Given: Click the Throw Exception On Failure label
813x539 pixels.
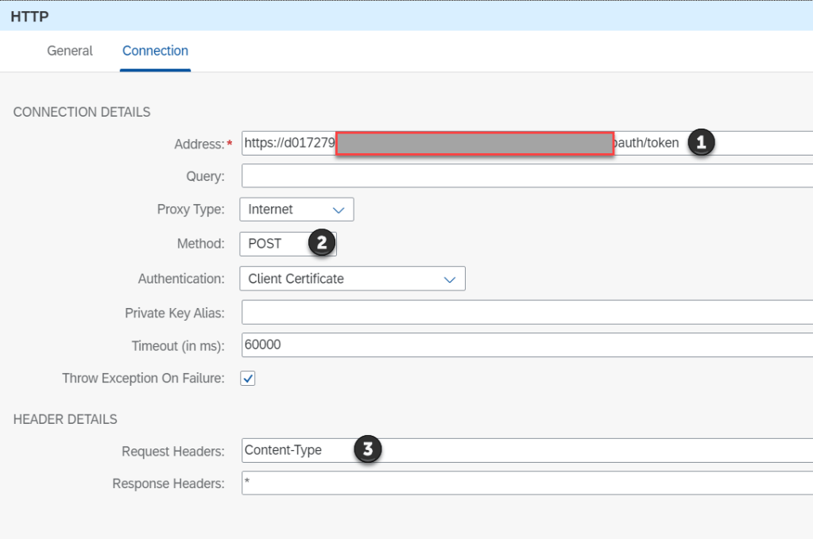Looking at the screenshot, I should 143,379.
